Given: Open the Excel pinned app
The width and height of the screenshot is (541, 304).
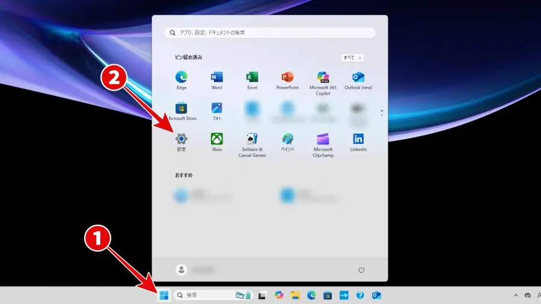Looking at the screenshot, I should tap(252, 80).
